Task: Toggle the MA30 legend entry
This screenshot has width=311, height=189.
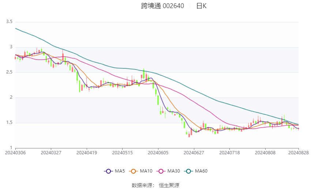Action: [168, 171]
